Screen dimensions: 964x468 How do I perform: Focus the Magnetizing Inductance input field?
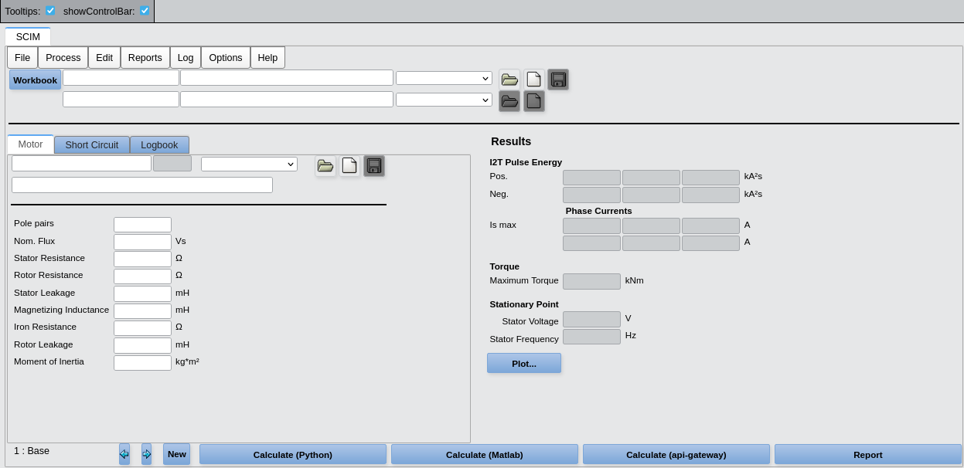(x=142, y=311)
